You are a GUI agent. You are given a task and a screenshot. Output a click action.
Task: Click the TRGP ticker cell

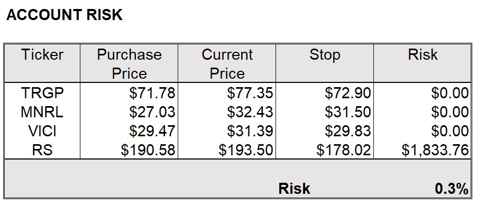coord(42,93)
